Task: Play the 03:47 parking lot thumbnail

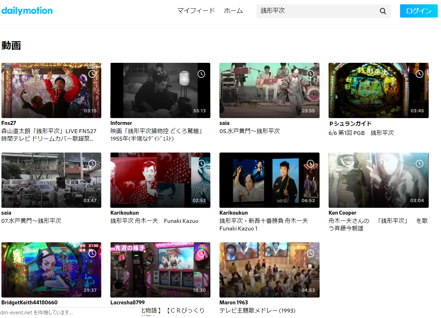Action: (51, 180)
